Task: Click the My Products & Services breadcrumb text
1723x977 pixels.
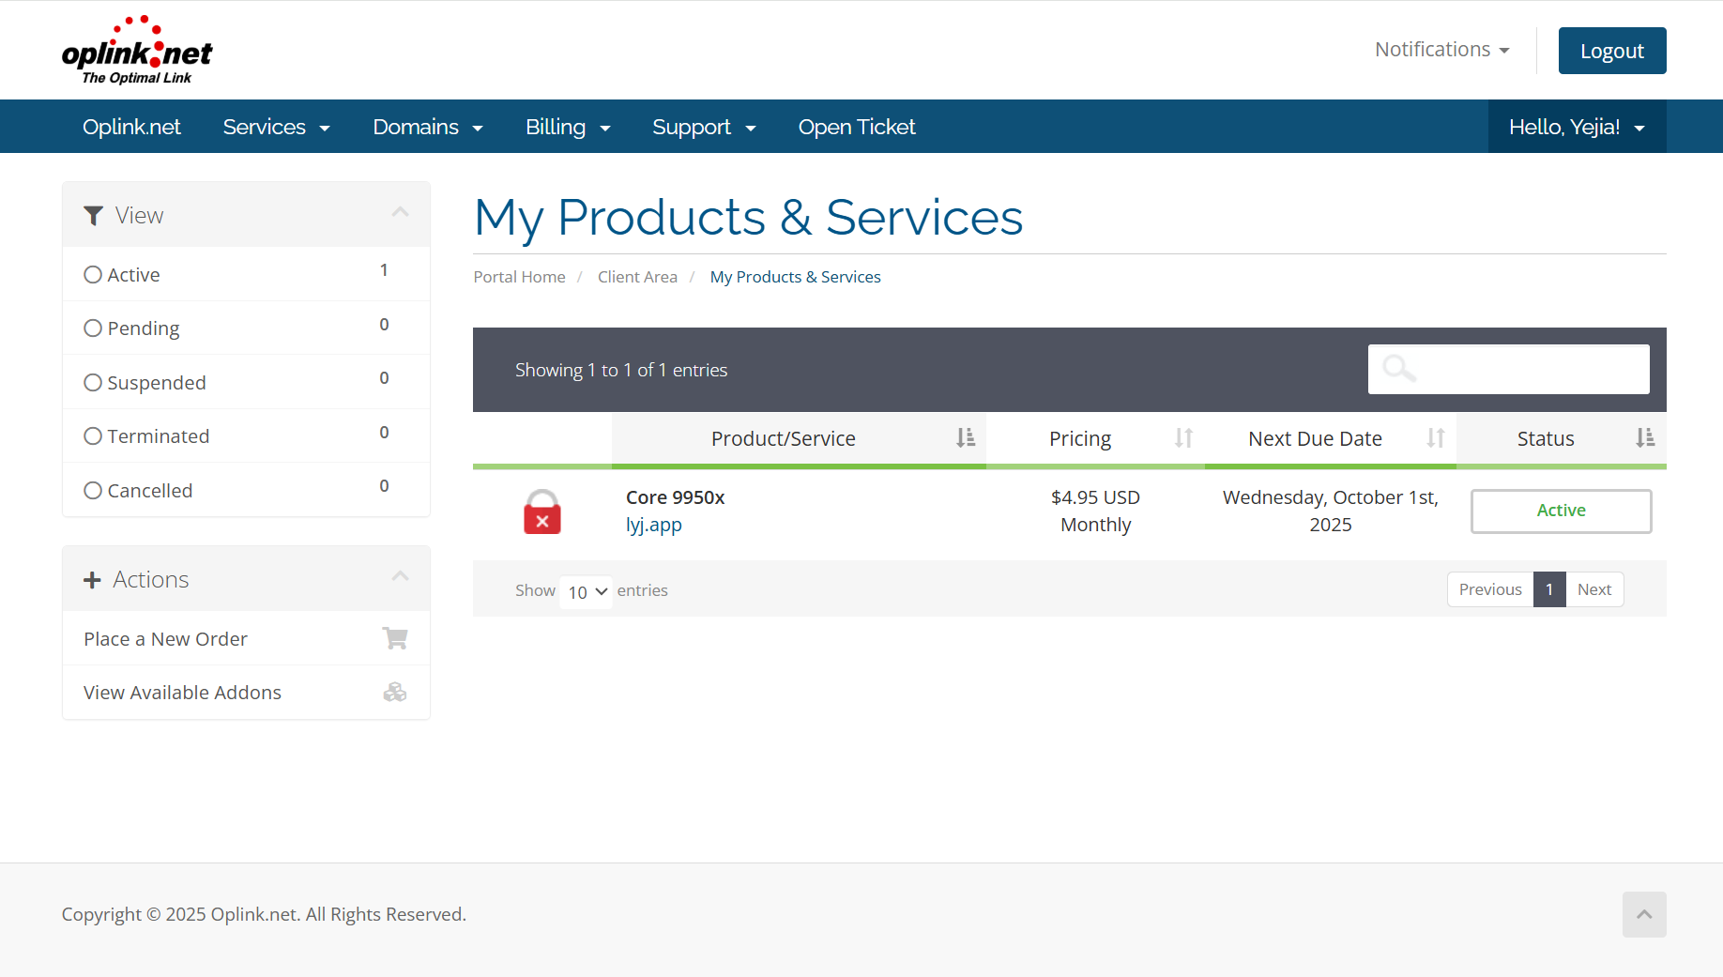Action: pos(795,277)
